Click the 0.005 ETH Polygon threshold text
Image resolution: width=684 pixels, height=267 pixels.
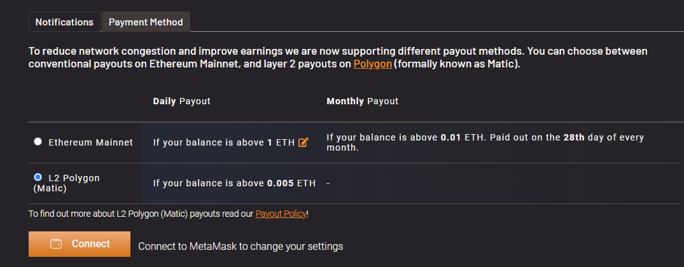(291, 183)
